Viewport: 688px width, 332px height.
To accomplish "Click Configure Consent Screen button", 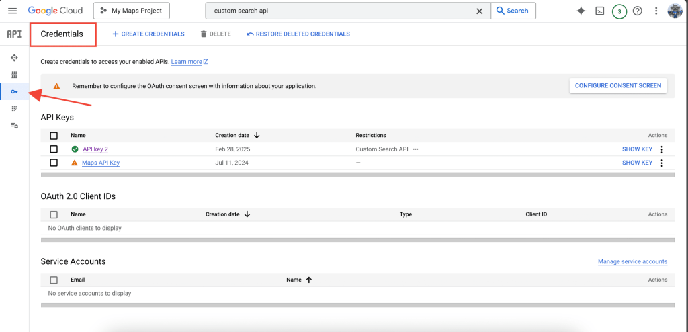I will 617,85.
